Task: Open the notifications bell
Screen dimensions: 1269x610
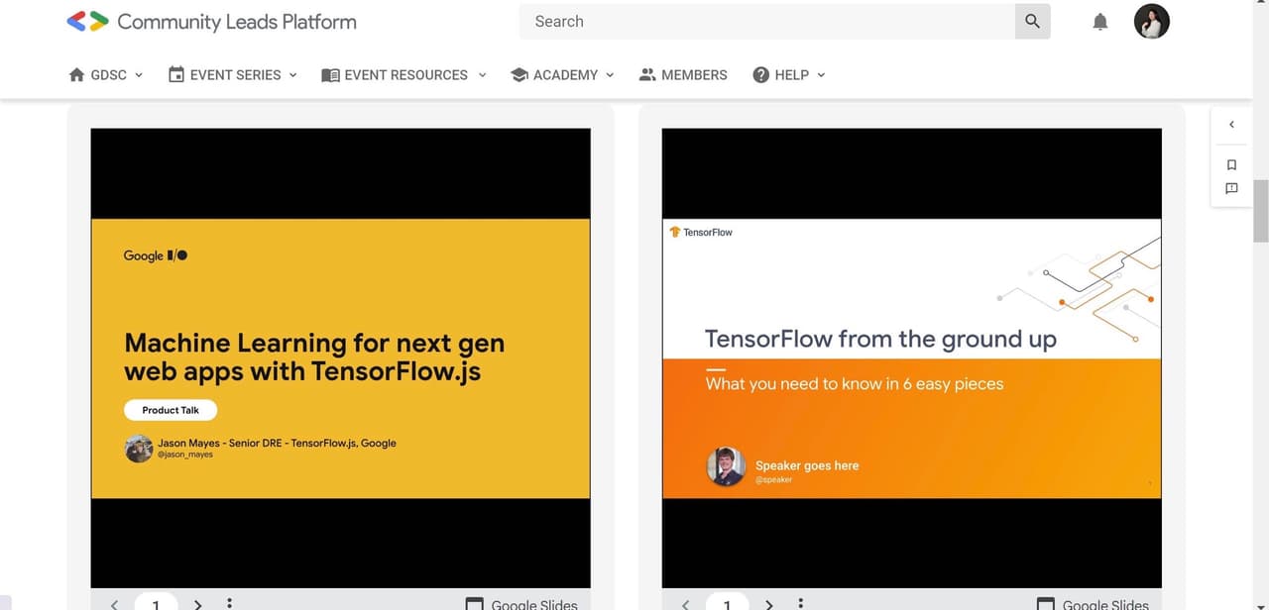Action: tap(1099, 22)
